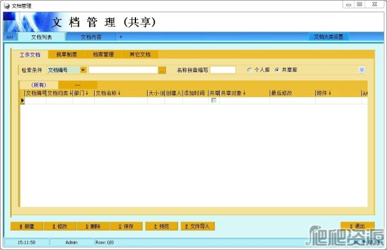Sort by 附件 column header
The width and height of the screenshot is (387, 250).
339,93
